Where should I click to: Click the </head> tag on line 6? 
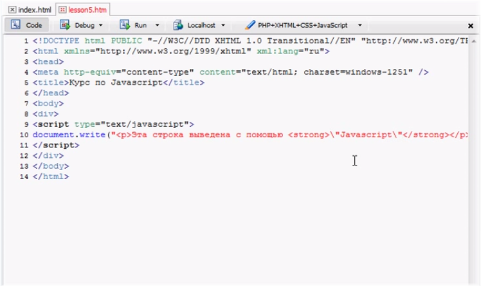coord(51,93)
